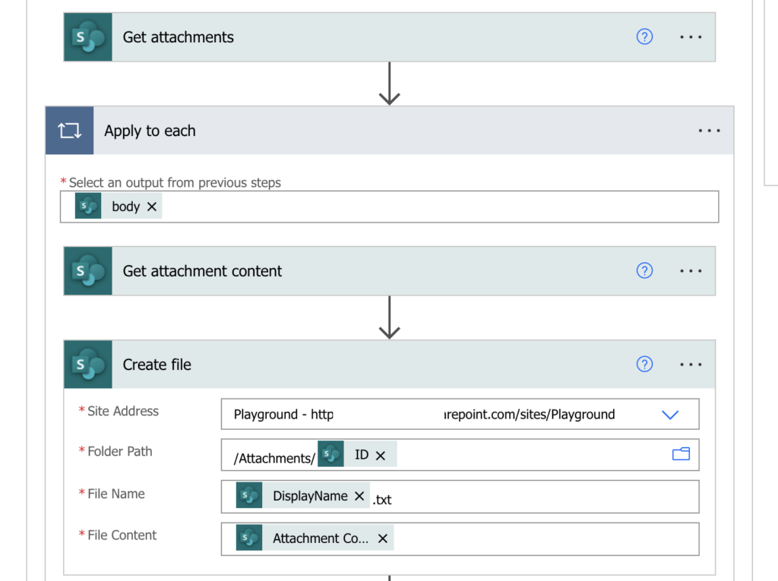Image resolution: width=778 pixels, height=581 pixels.
Task: Open more options for Create file
Action: (x=691, y=365)
